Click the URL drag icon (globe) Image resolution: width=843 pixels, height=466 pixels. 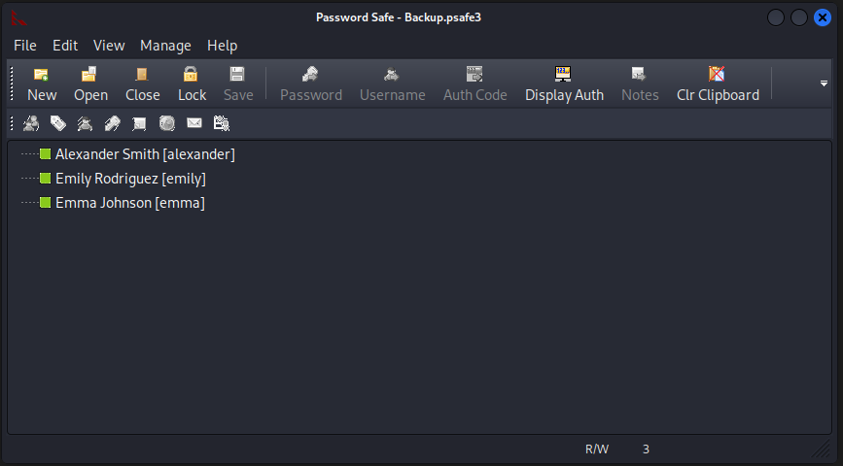[167, 123]
